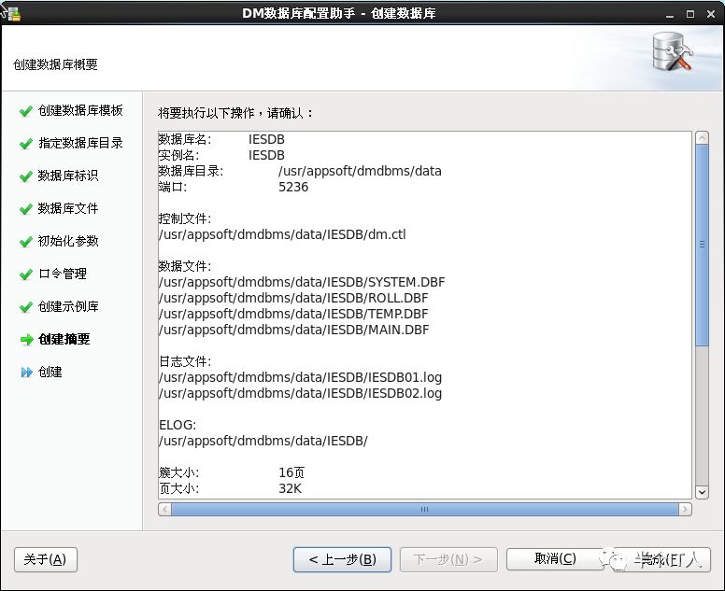Image resolution: width=725 pixels, height=591 pixels.
Task: Click the 控制文件: label
Action: click(185, 218)
